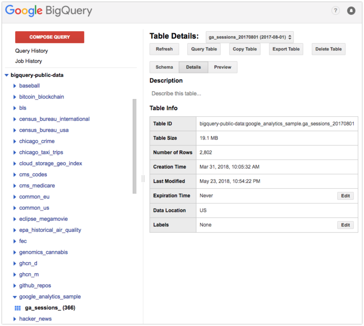Expand the bitcoin_blockchain dataset arrow
This screenshot has width=364, height=326.
click(x=15, y=97)
